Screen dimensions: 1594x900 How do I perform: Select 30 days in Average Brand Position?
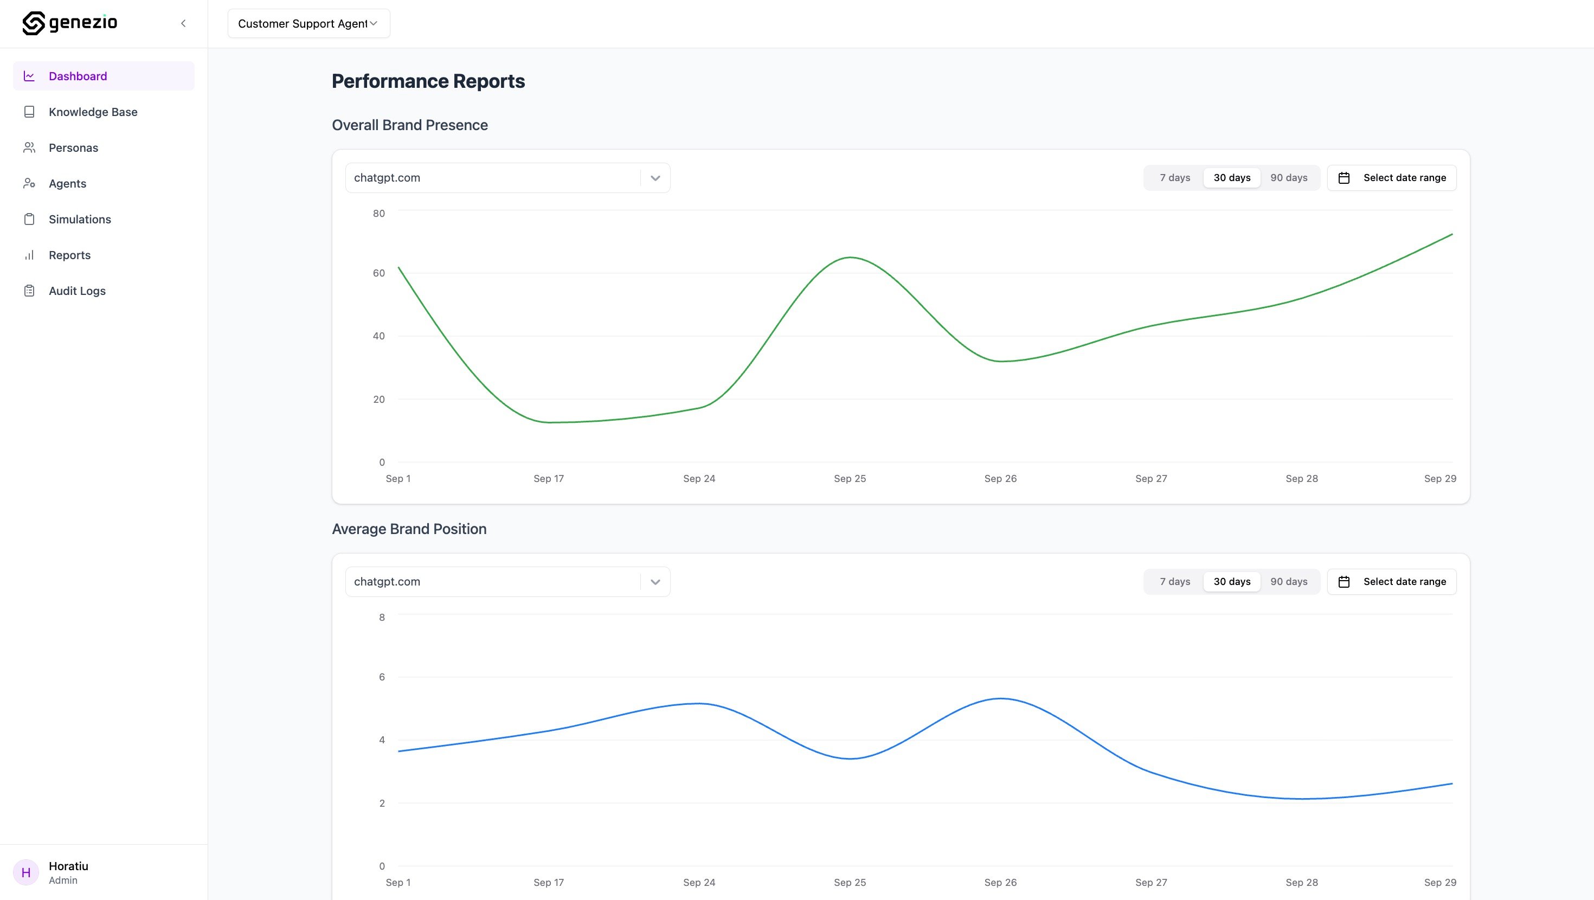click(1231, 581)
